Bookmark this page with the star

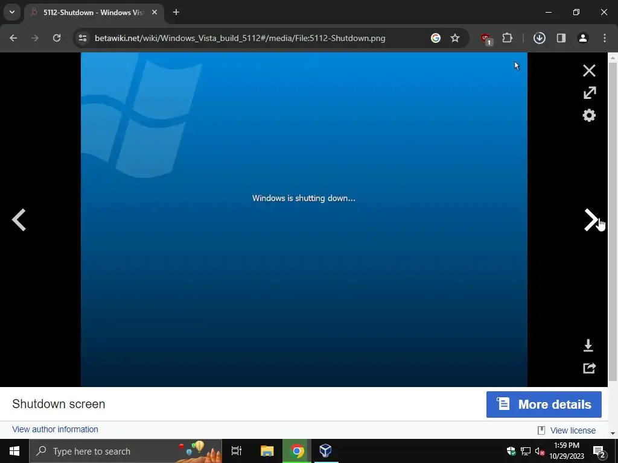coord(455,38)
